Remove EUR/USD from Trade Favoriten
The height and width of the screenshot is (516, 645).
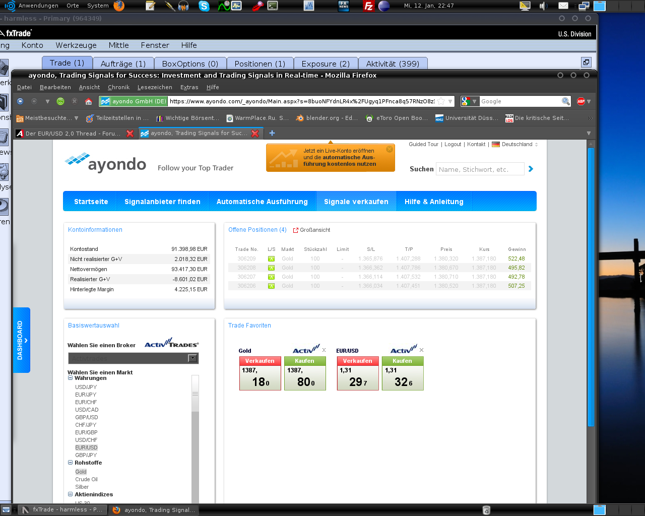422,350
